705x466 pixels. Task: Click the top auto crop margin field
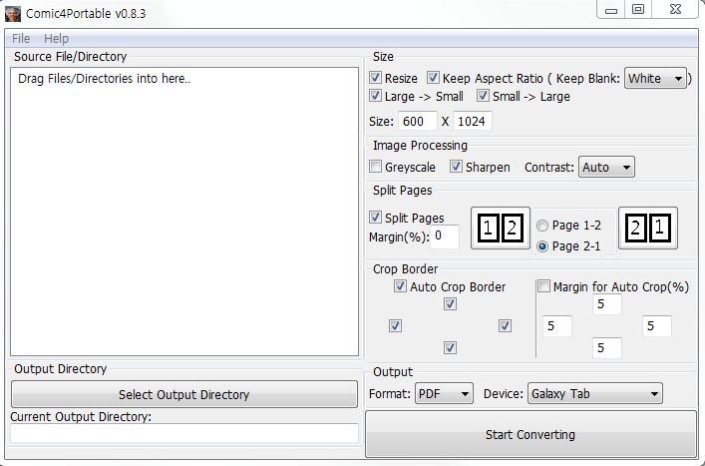(607, 304)
